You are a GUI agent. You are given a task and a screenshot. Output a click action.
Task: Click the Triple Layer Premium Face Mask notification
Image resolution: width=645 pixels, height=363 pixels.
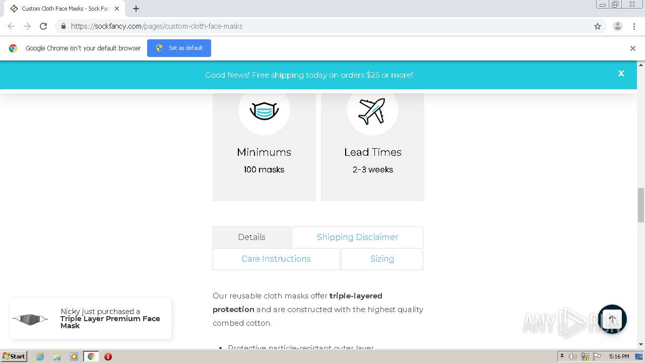click(x=91, y=319)
